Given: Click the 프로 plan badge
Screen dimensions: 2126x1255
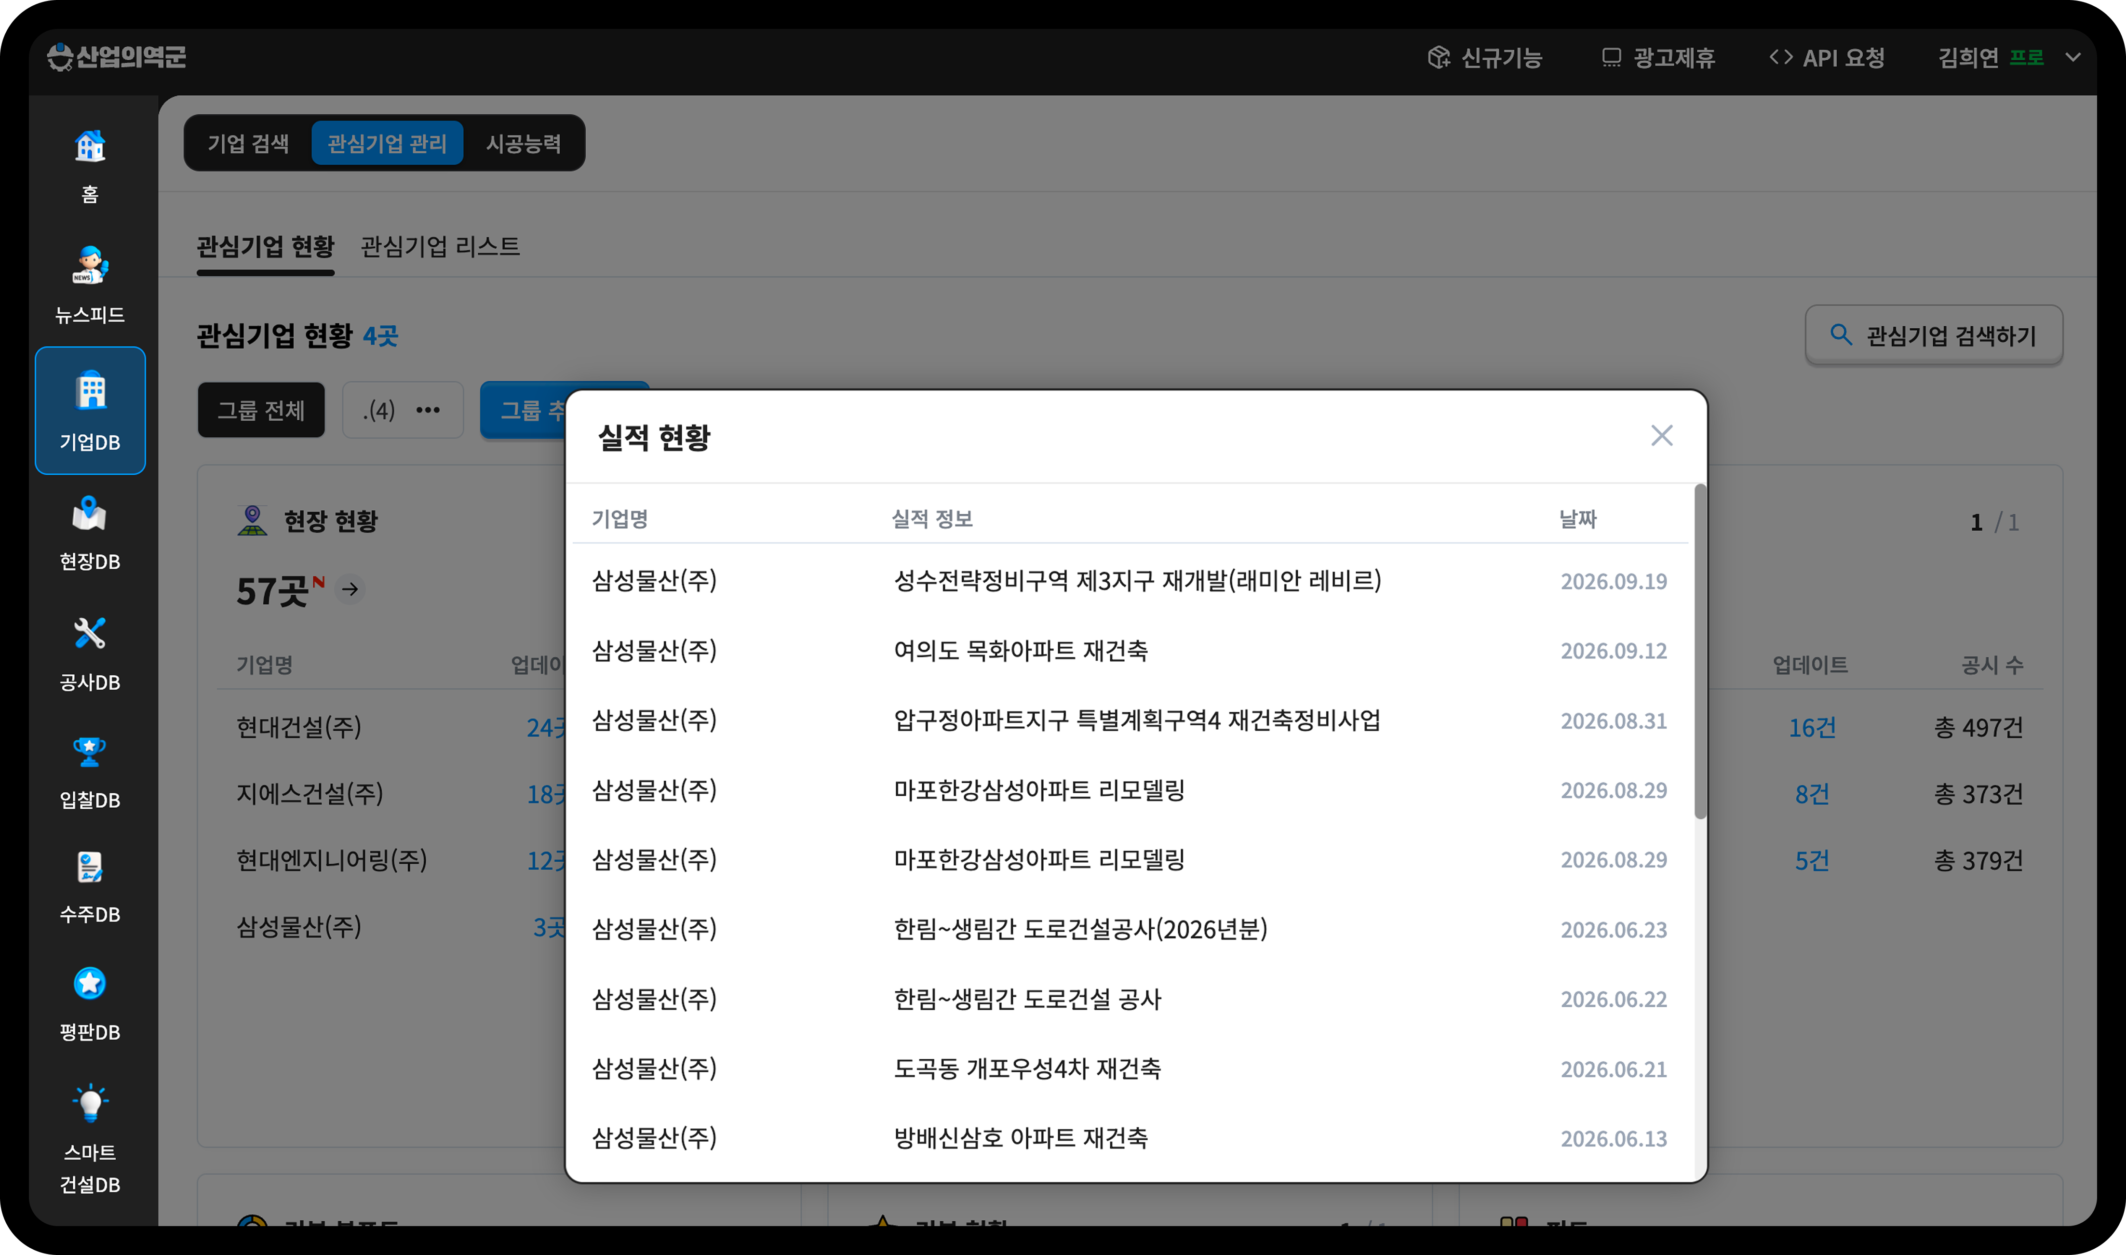Looking at the screenshot, I should point(2026,57).
